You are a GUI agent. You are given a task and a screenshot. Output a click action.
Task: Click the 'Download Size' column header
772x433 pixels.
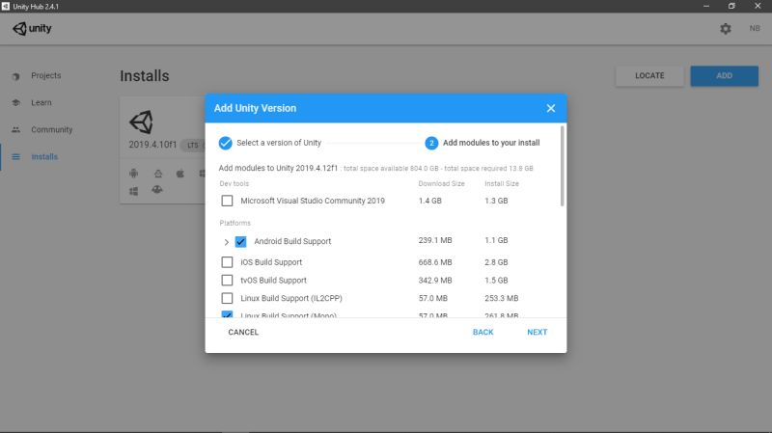441,183
